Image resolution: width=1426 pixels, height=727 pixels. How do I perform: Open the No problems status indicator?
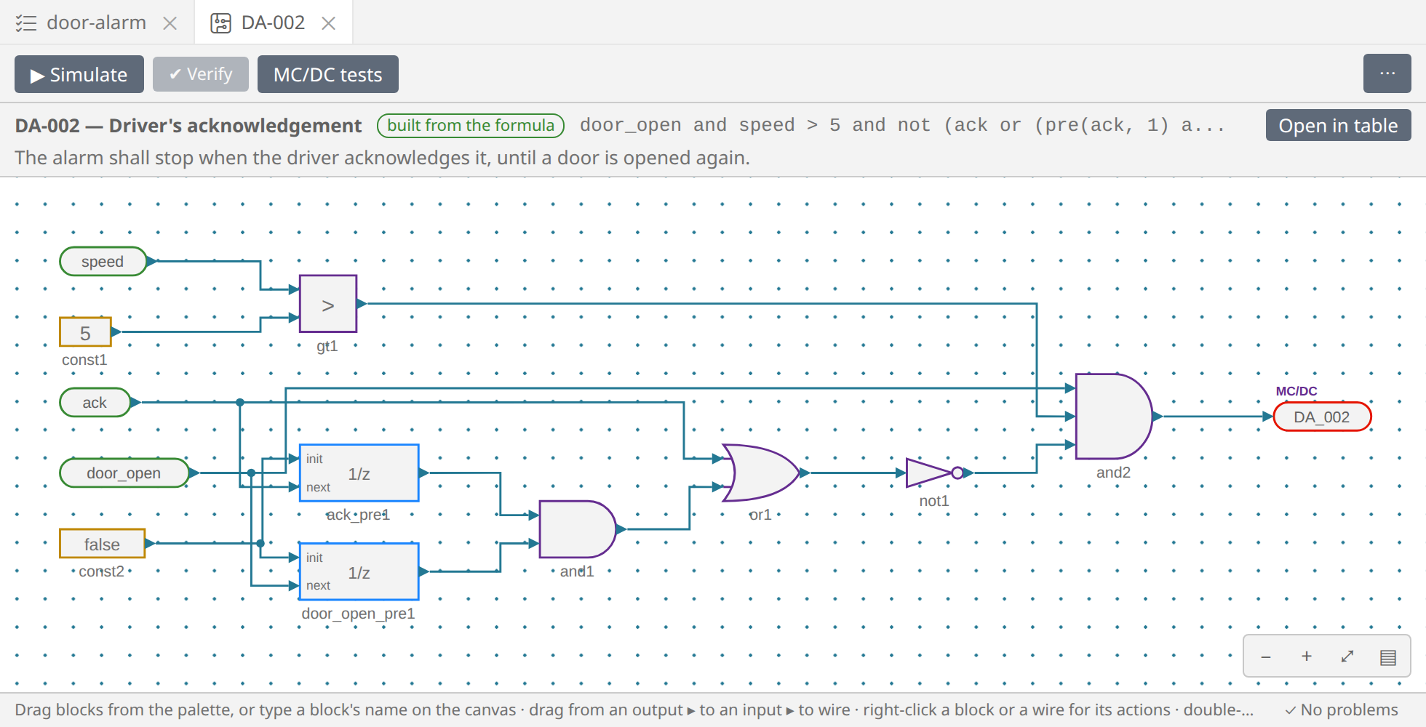[1342, 710]
